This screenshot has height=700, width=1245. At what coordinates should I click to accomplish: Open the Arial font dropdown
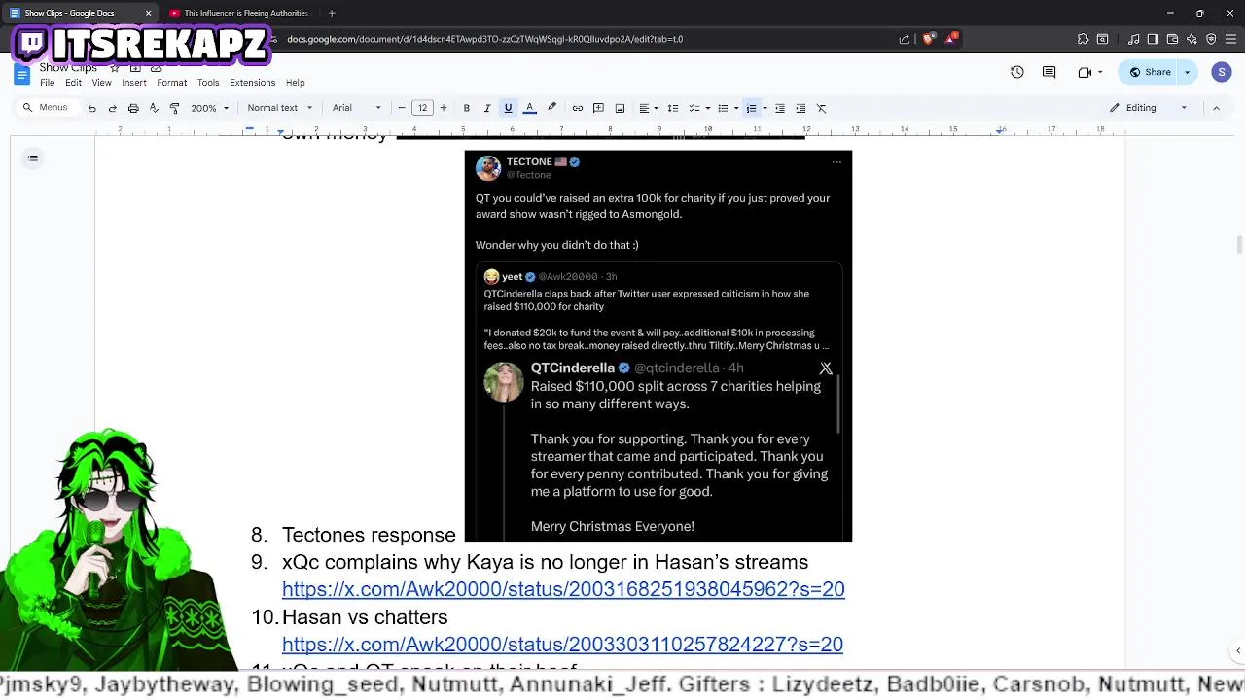(x=357, y=108)
